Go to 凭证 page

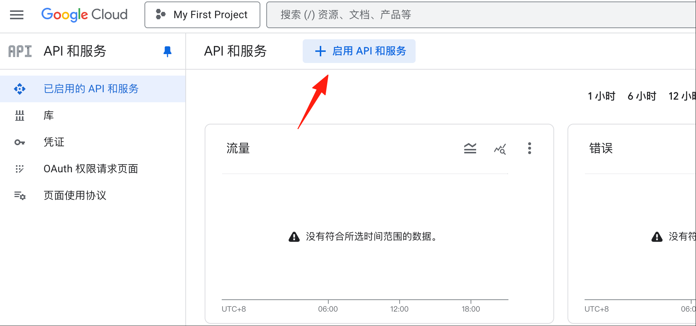click(93, 142)
